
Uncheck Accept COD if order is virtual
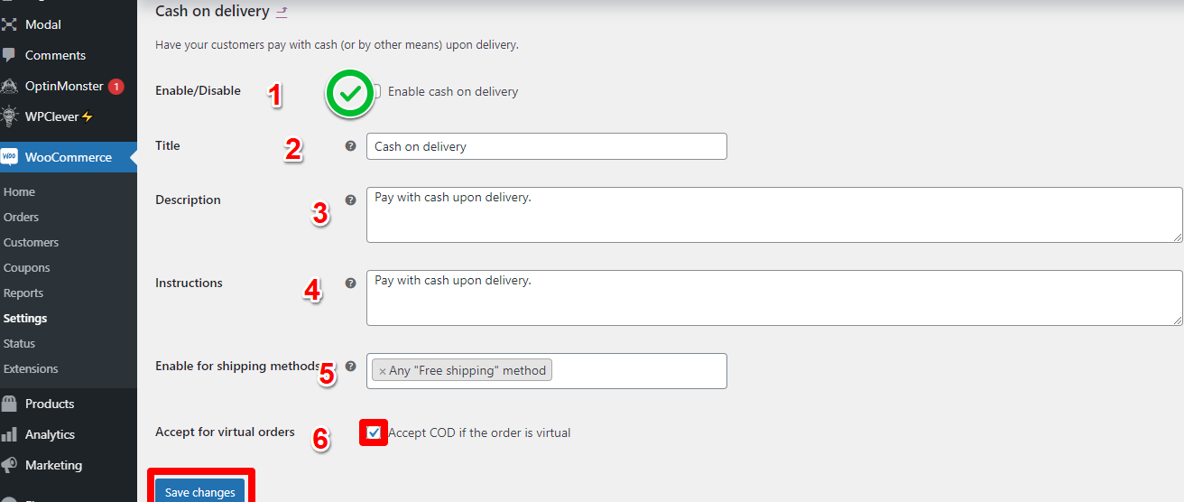(x=374, y=432)
